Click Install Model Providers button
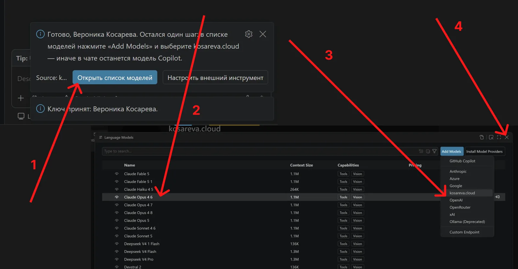The image size is (518, 269). pyautogui.click(x=485, y=151)
